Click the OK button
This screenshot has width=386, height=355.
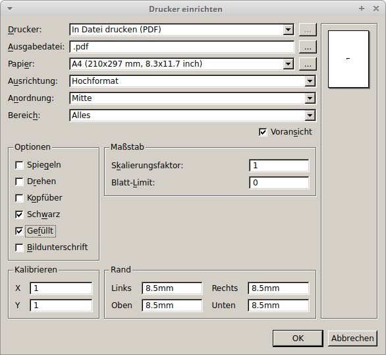(x=298, y=339)
